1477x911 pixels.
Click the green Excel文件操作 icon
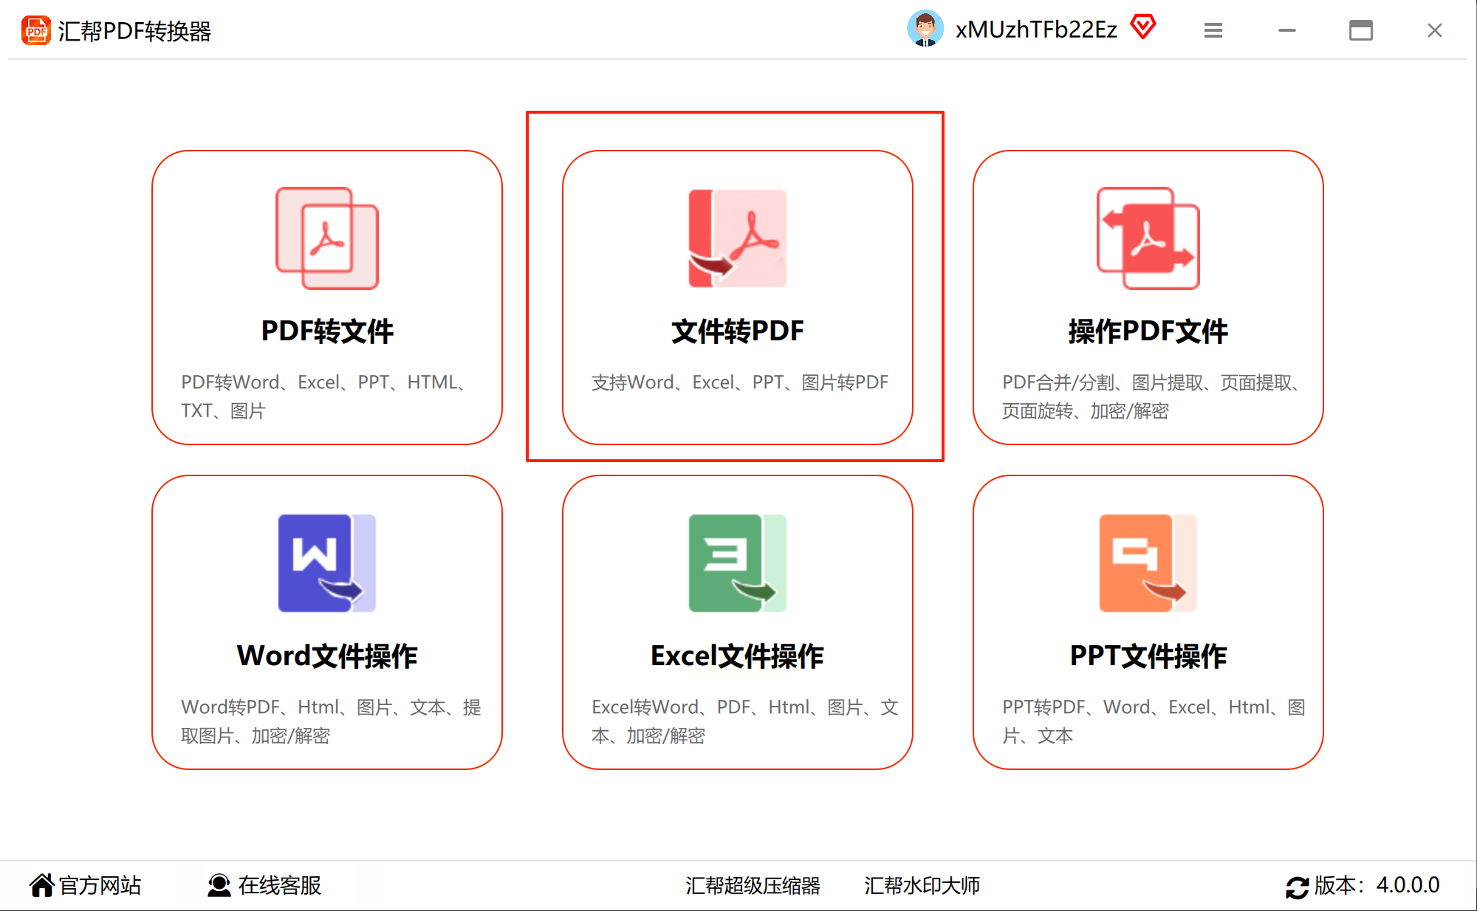[x=737, y=563]
